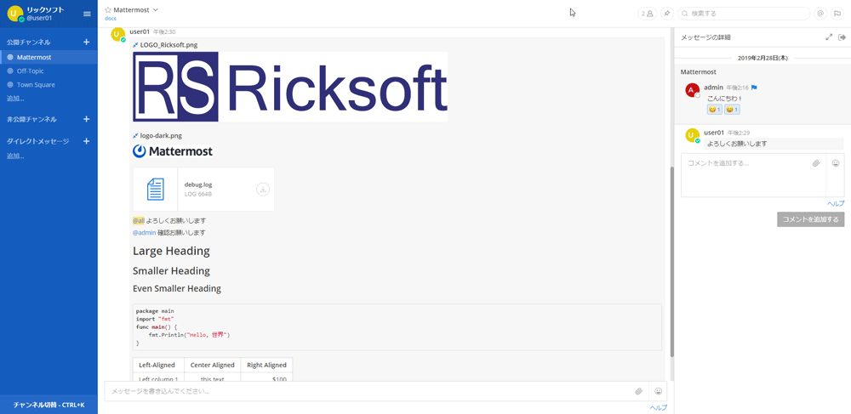
Task: Download the debug.log file
Action: (x=263, y=190)
